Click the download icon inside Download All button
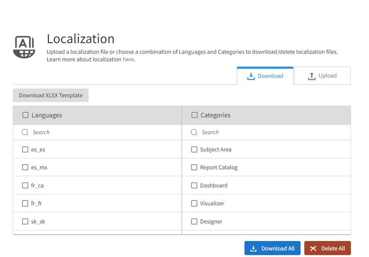 pos(252,248)
